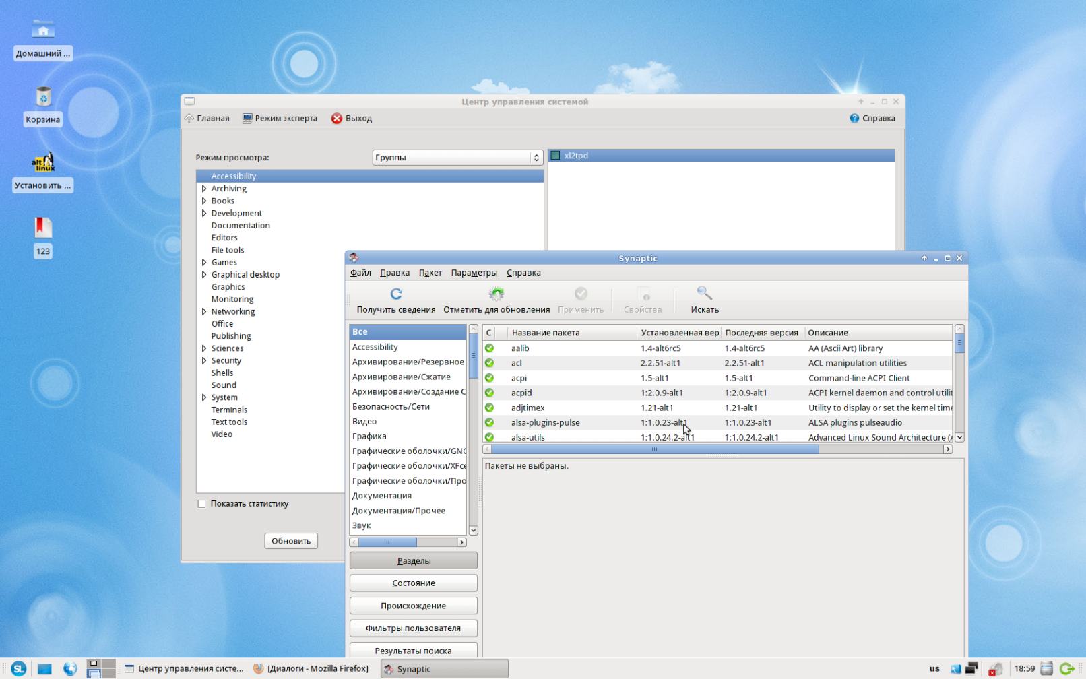Open the Справка menu in Synaptic
Screen dimensions: 1086x679
click(x=523, y=273)
